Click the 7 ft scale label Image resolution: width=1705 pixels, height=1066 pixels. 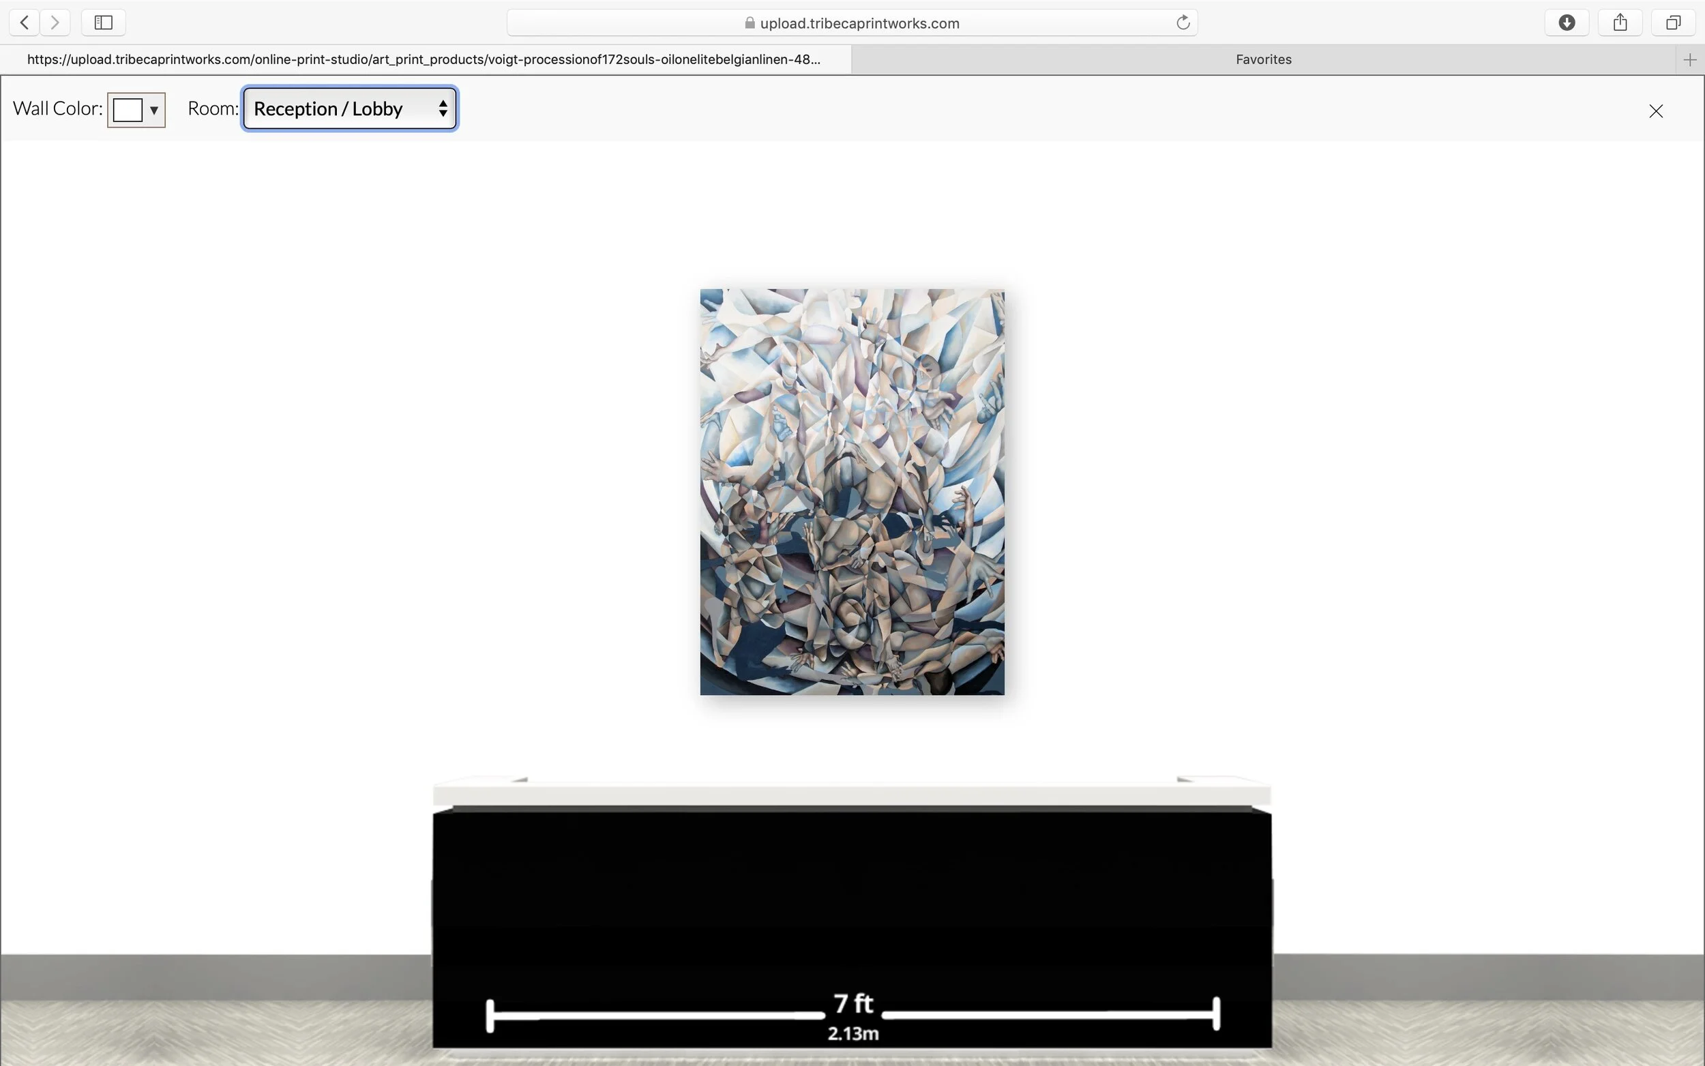(853, 1003)
